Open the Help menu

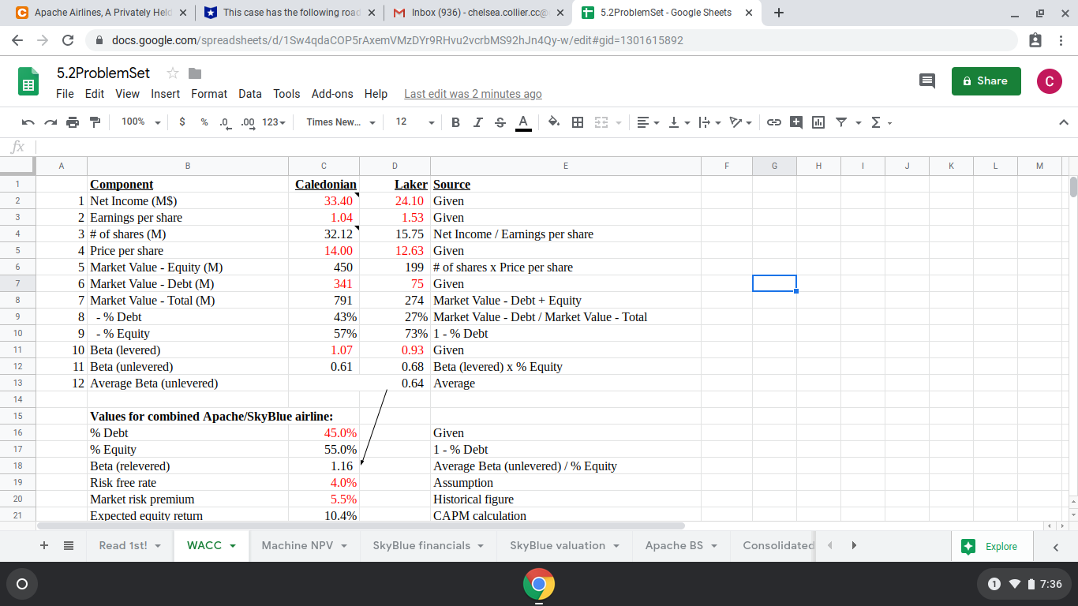(x=376, y=94)
